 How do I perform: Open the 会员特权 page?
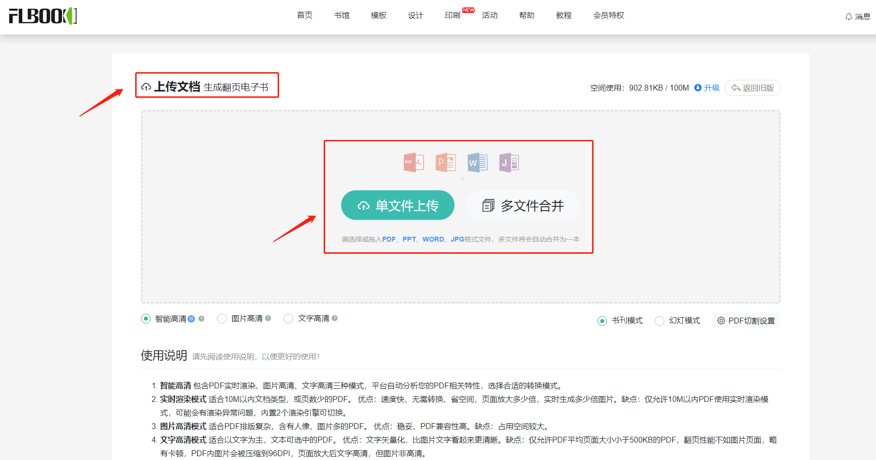(x=609, y=15)
